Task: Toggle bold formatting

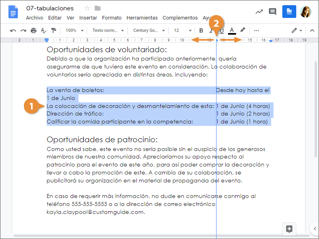Action: click(x=201, y=30)
